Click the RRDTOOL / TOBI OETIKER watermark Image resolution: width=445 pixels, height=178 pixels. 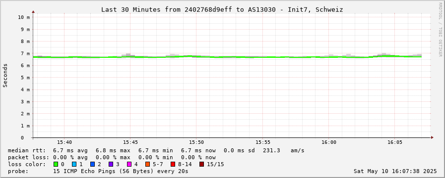(x=440, y=30)
